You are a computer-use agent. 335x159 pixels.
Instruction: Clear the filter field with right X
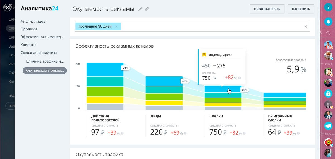(305, 27)
